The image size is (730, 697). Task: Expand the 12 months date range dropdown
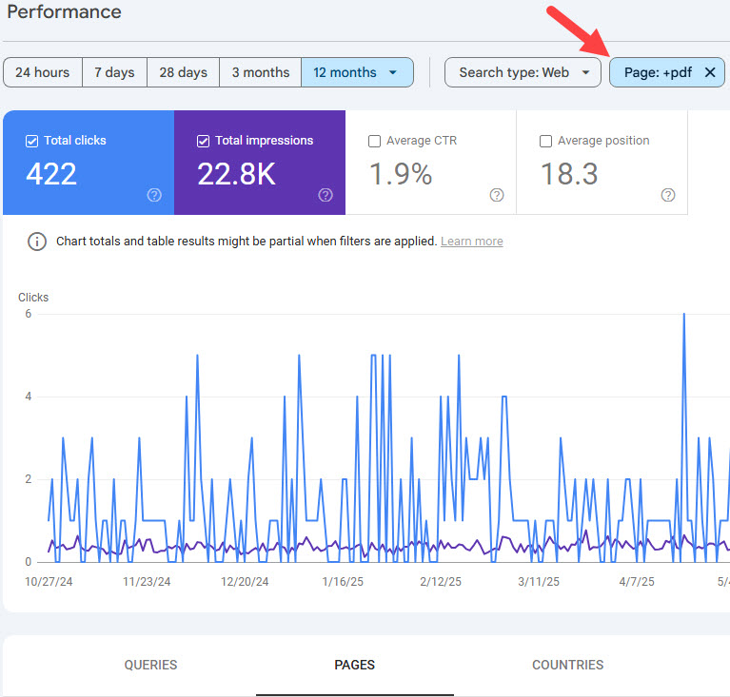point(392,72)
